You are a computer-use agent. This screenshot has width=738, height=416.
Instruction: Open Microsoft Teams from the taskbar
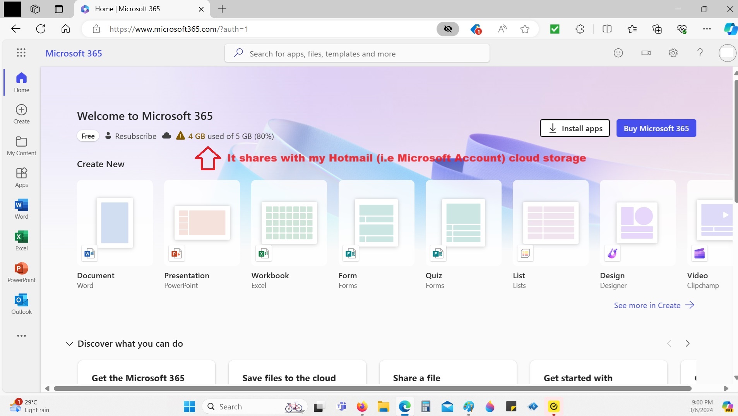[341, 407]
